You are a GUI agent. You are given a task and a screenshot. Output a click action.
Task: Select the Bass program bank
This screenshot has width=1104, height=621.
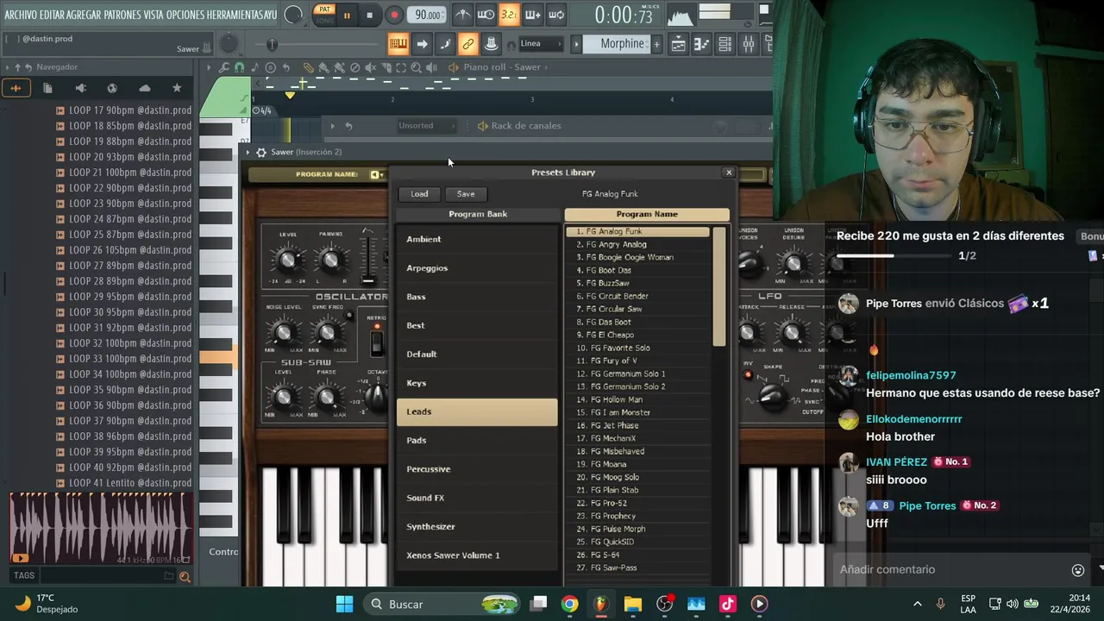[476, 297]
